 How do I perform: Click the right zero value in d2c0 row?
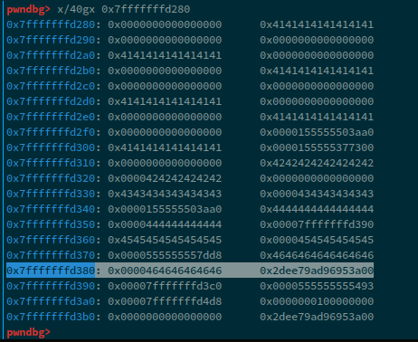317,86
